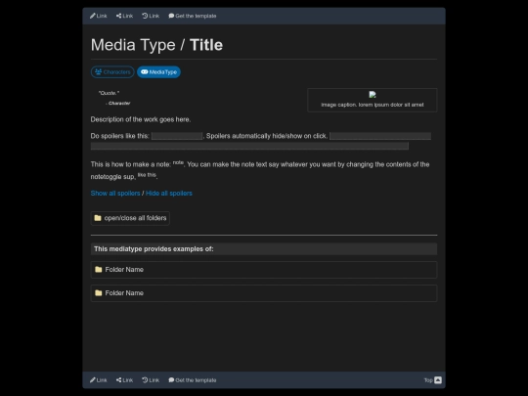Click the 'Media Type / Title' heading
This screenshot has height=396, width=528.
156,45
